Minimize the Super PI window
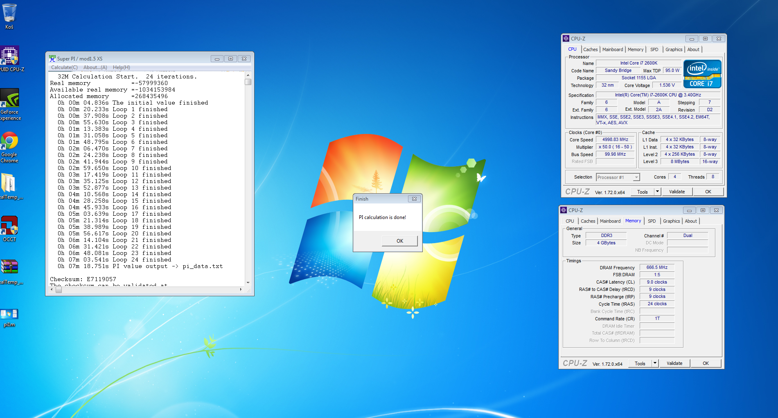 point(217,58)
